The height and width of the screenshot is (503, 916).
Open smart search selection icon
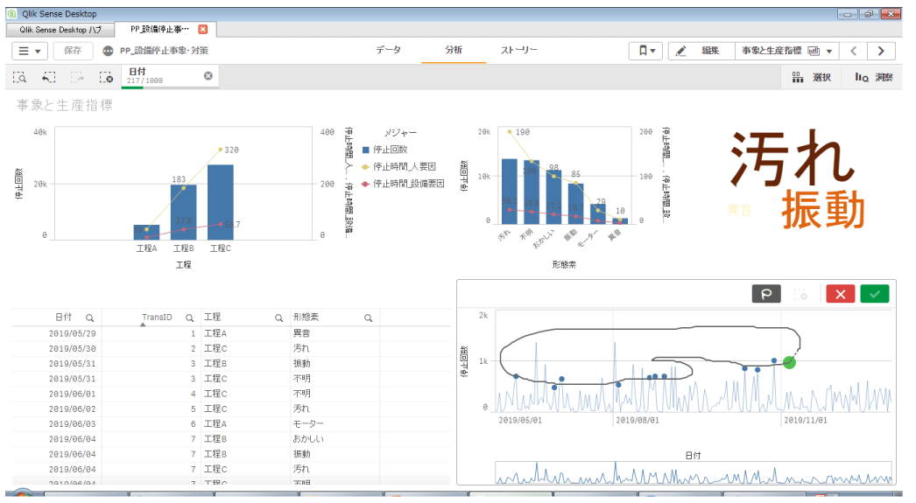coord(19,78)
